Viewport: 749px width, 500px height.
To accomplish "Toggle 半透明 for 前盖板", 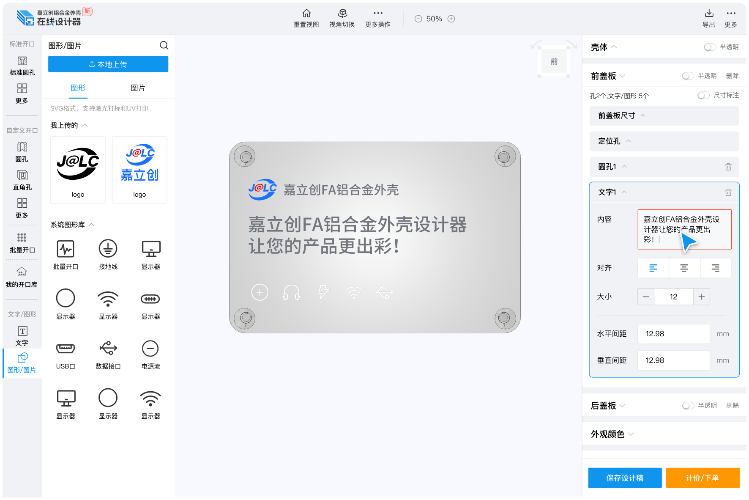I will coord(688,76).
